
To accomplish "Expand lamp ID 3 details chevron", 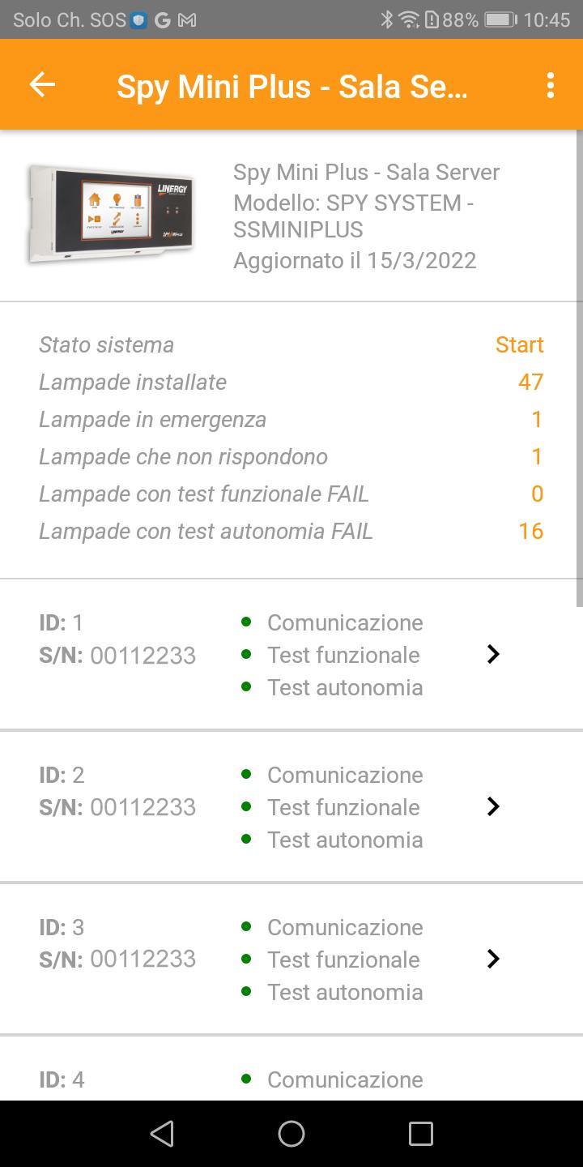I will tap(493, 959).
